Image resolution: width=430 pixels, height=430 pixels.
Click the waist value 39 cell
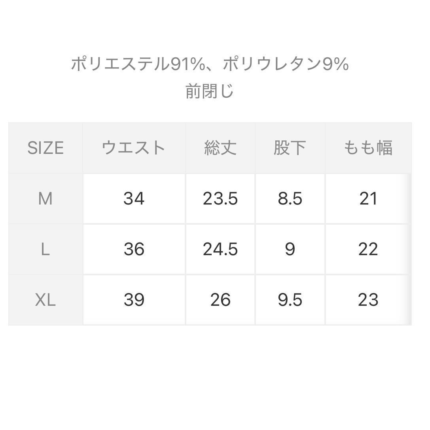134,300
